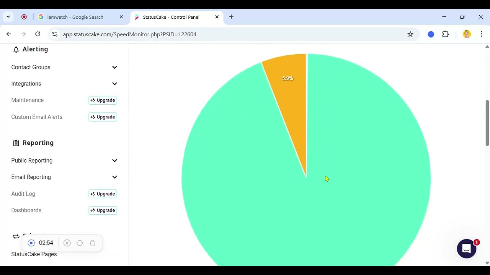Click the Contact Groups label
Image resolution: width=490 pixels, height=275 pixels.
31,67
